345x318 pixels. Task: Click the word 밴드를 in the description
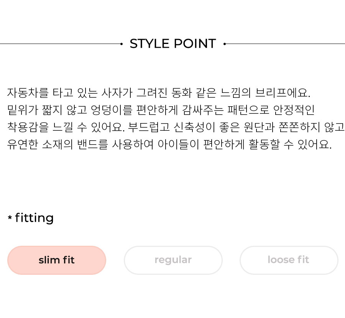(x=92, y=144)
